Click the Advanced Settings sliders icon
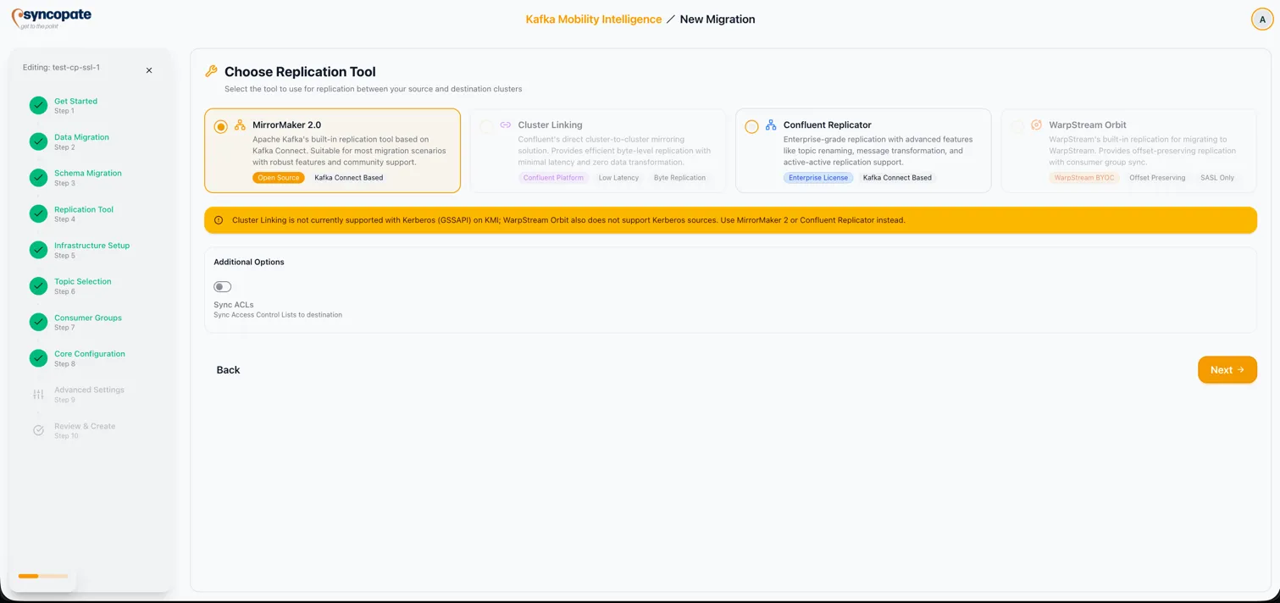Viewport: 1280px width, 603px height. [38, 395]
